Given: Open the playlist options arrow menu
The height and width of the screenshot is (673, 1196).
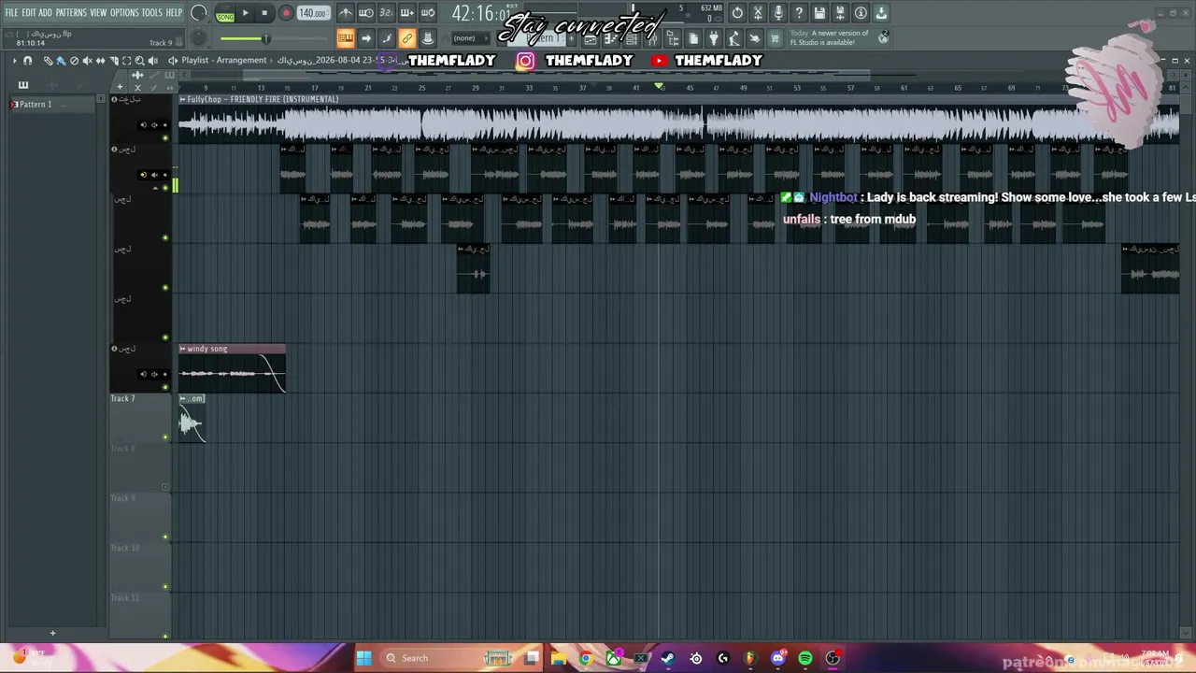Looking at the screenshot, I should (14, 61).
